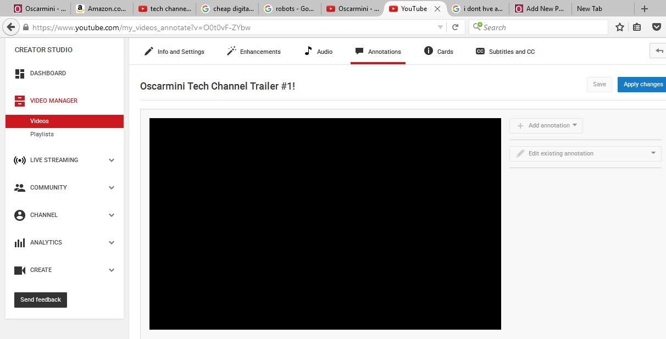
Task: Expand the Channel section chevron
Action: click(x=112, y=215)
